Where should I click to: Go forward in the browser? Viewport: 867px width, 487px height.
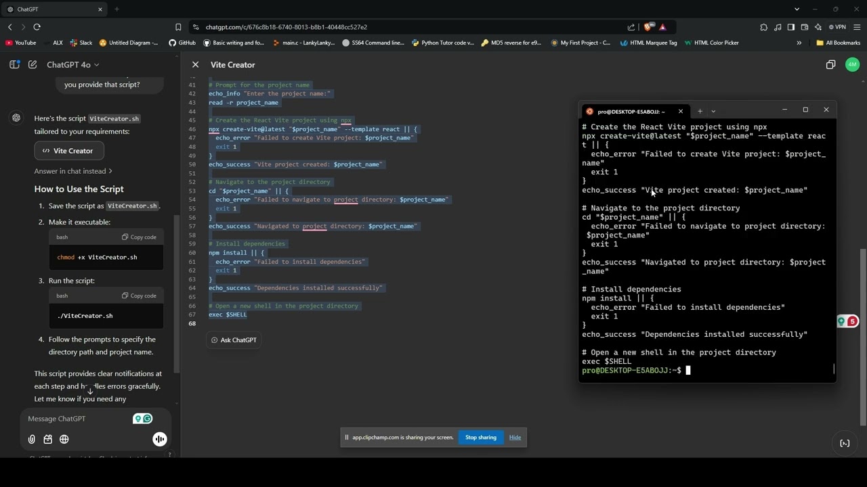pyautogui.click(x=23, y=27)
